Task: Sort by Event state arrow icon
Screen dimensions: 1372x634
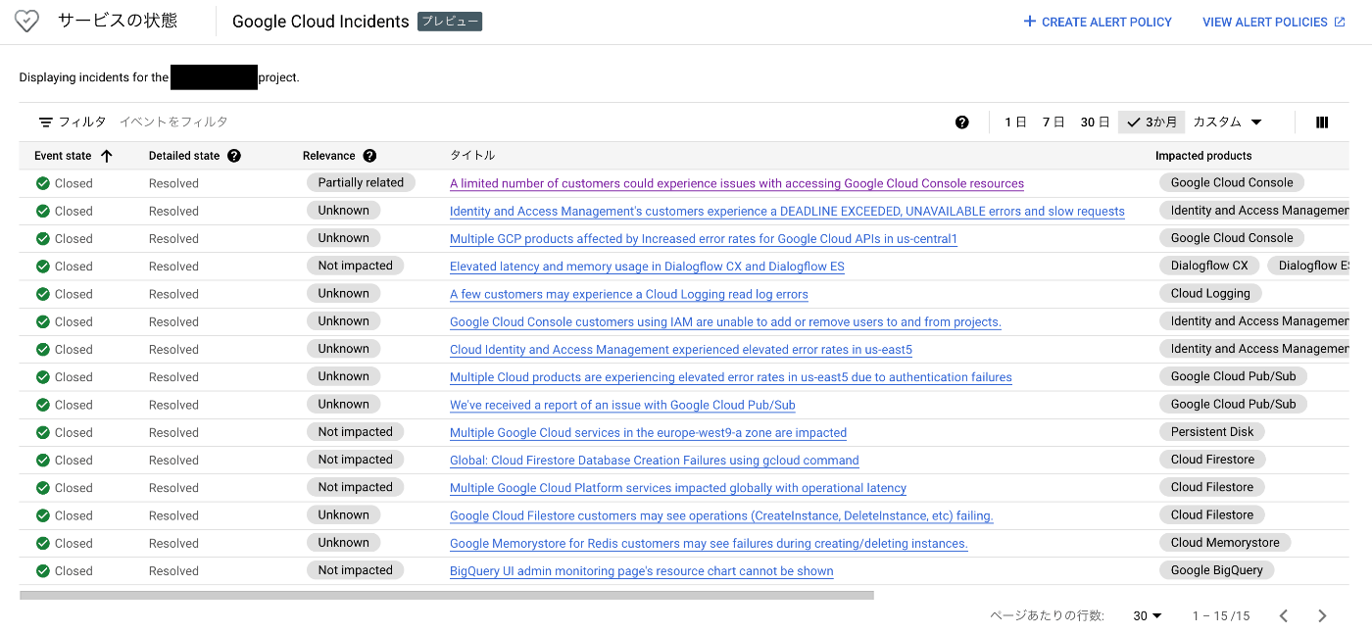Action: [107, 156]
